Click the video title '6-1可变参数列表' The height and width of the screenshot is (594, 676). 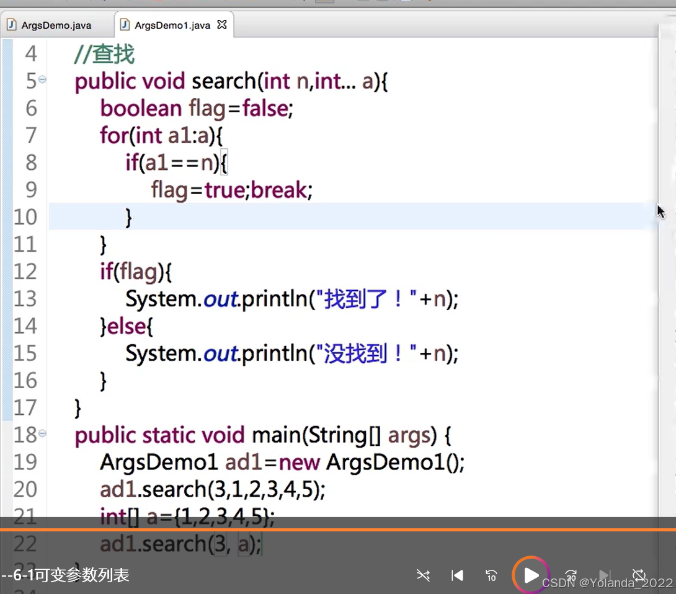pyautogui.click(x=71, y=575)
